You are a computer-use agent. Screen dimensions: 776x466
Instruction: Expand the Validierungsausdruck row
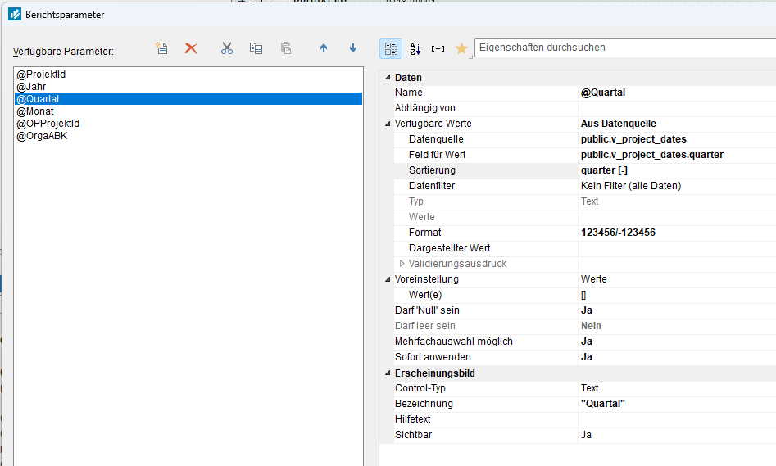pyautogui.click(x=402, y=264)
